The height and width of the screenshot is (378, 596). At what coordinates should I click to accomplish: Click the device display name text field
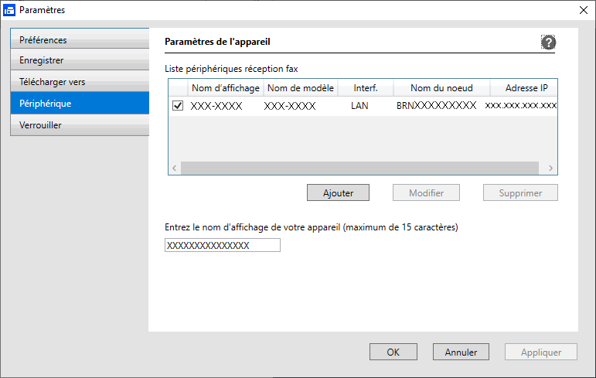(223, 245)
